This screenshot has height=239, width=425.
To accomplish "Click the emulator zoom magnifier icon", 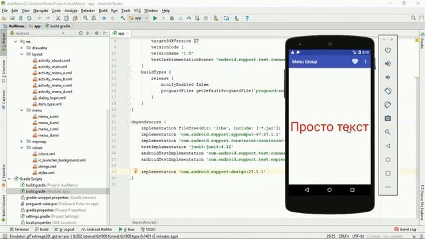I will (x=388, y=132).
